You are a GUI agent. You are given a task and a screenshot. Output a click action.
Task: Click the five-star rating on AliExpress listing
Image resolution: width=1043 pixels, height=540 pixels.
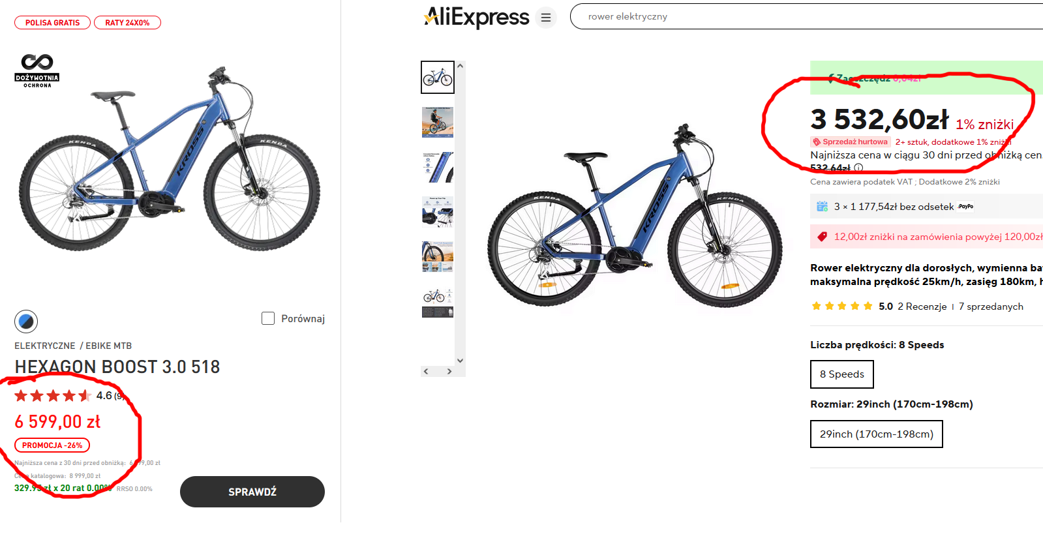pos(841,307)
